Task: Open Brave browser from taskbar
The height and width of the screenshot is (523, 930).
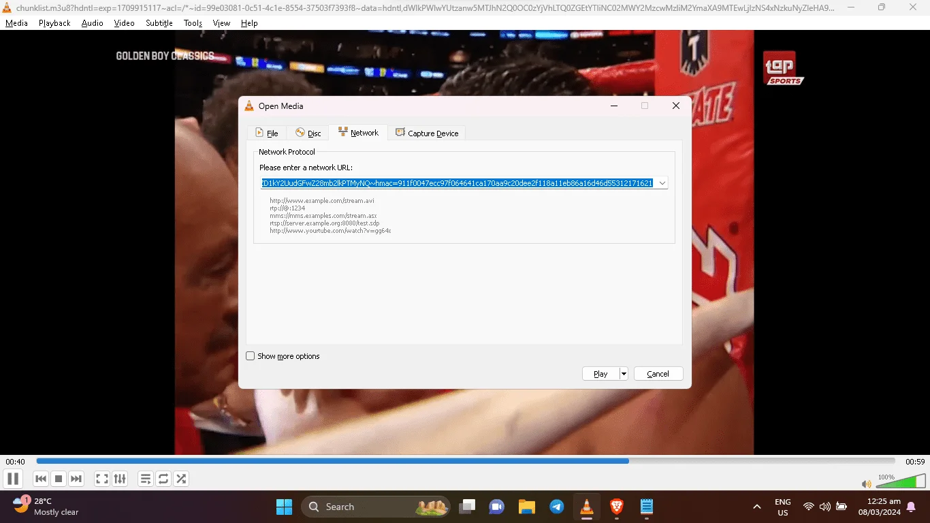Action: (616, 507)
